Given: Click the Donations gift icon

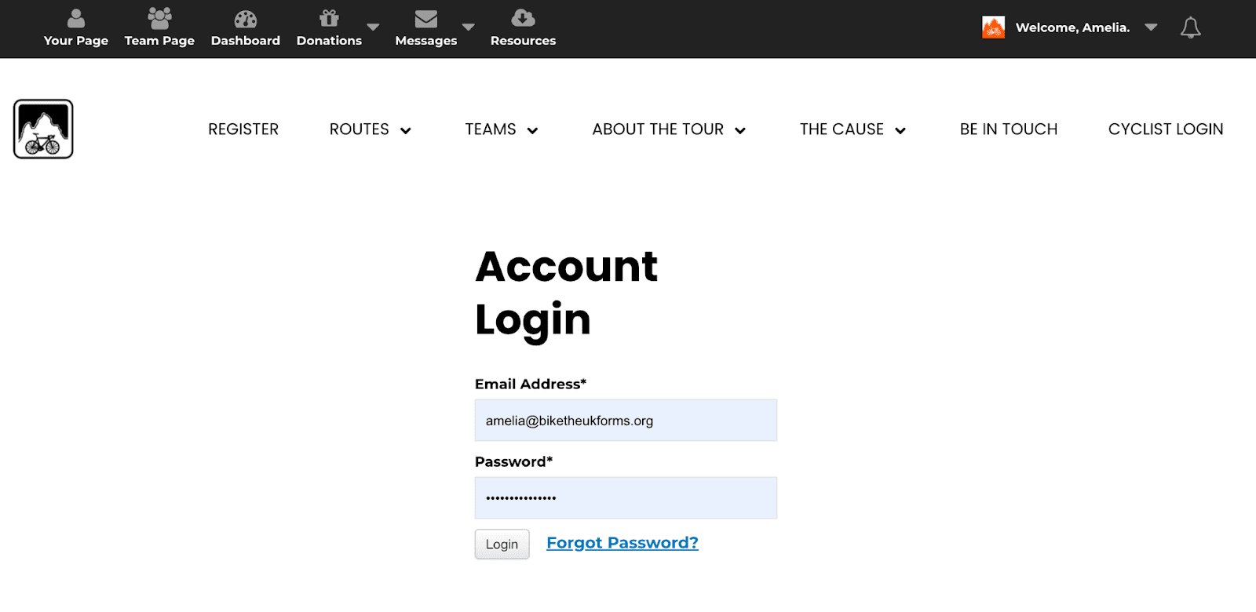Looking at the screenshot, I should tap(329, 18).
